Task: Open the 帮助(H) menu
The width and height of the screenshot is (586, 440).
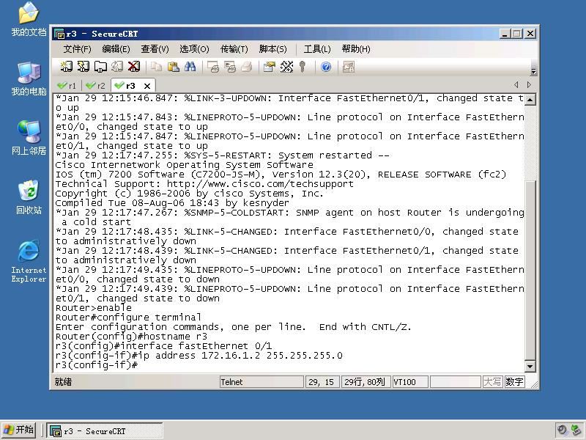Action: (x=356, y=49)
